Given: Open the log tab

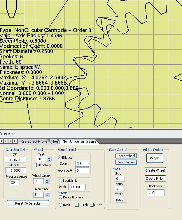Looking at the screenshot, I should 55,142.
